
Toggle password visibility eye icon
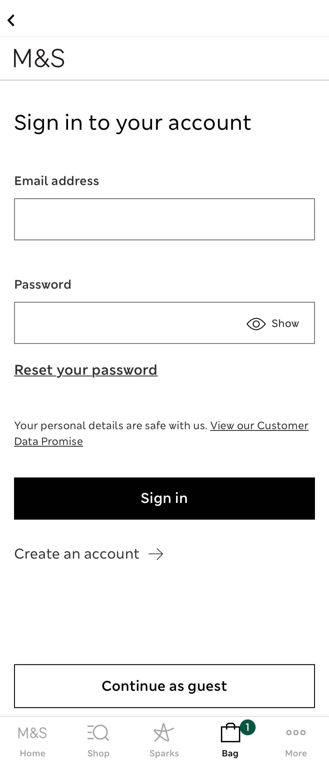(256, 324)
